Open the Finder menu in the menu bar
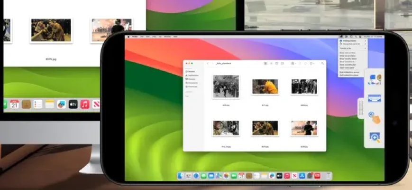Screen dimensions: 412x190 pyautogui.click(x=134, y=36)
